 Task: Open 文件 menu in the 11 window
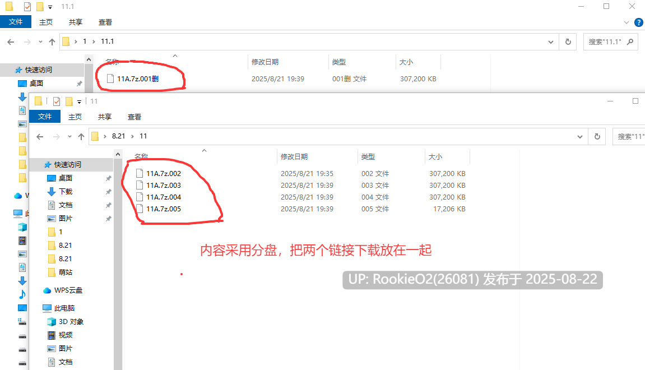(x=45, y=117)
